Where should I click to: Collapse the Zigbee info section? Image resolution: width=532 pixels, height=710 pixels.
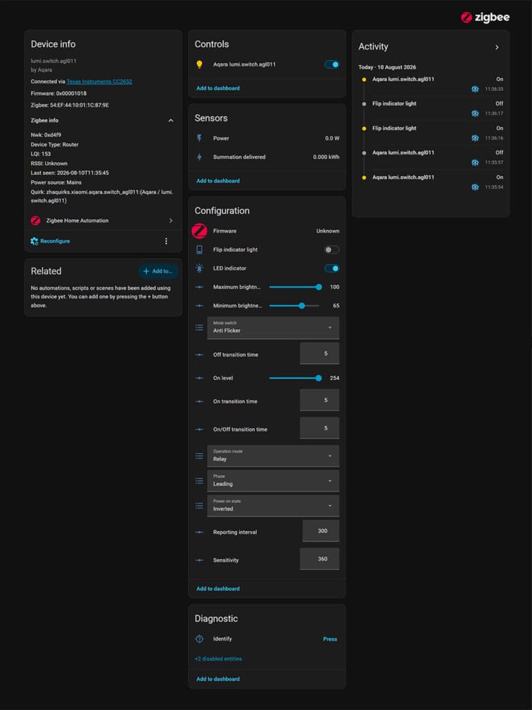click(170, 121)
